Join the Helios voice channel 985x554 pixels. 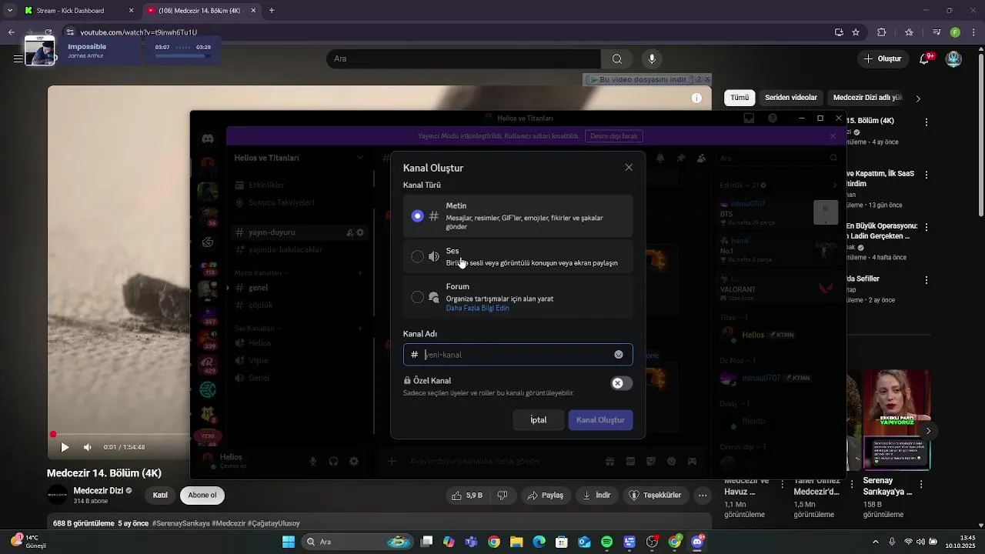click(259, 343)
